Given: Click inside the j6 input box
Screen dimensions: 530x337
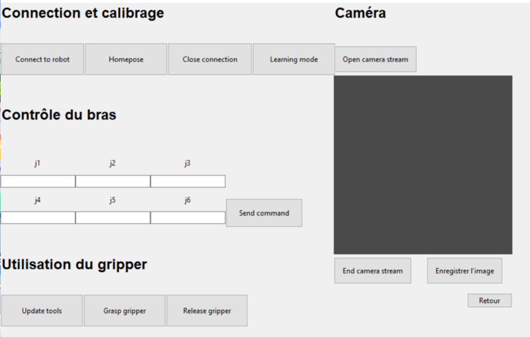Looking at the screenshot, I should click(x=187, y=218).
